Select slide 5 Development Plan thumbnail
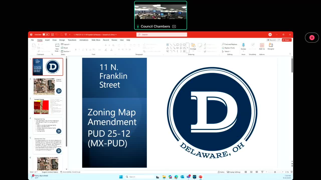Screen dimensions: 321x180 (x=48, y=145)
